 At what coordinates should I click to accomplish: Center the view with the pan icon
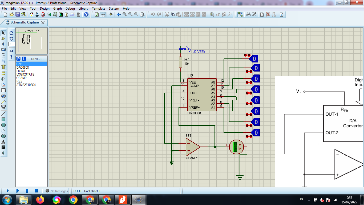119,14
